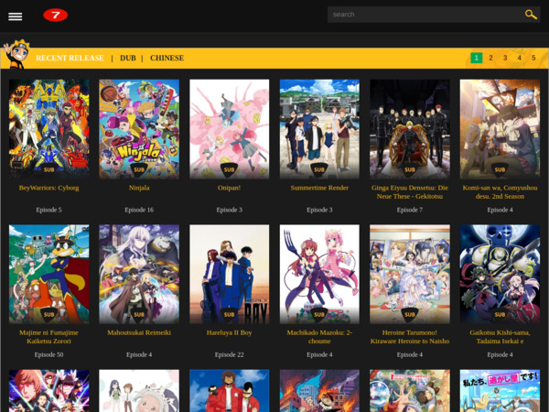
Task: Click Episode 4 under Machikado Mazoku
Action: pyautogui.click(x=319, y=354)
